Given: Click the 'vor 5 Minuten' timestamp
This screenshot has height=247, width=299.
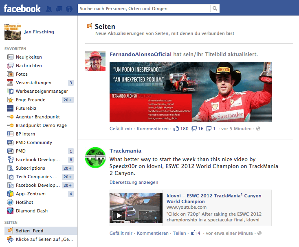Looking at the screenshot, I should click(236, 129).
